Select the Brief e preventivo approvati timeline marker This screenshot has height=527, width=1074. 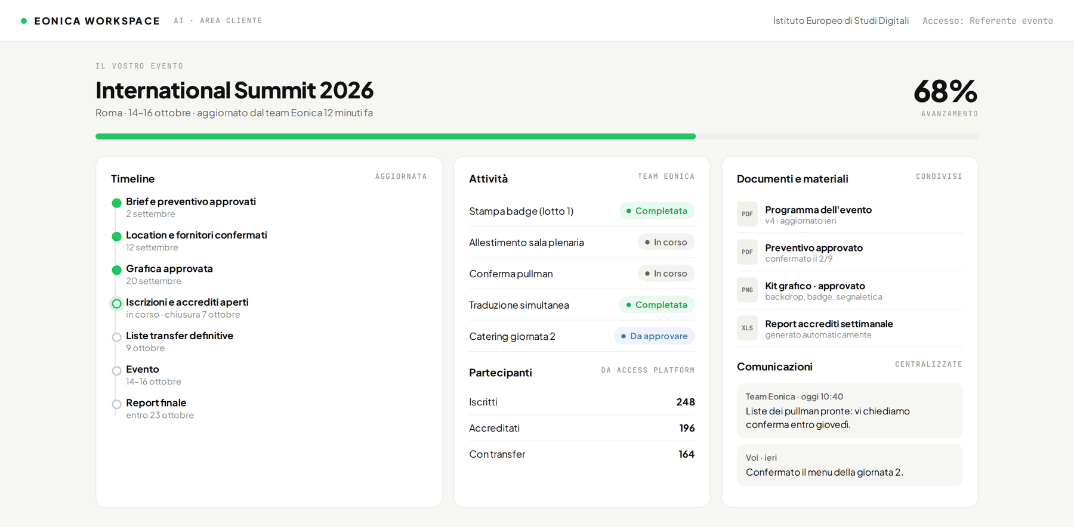point(117,203)
